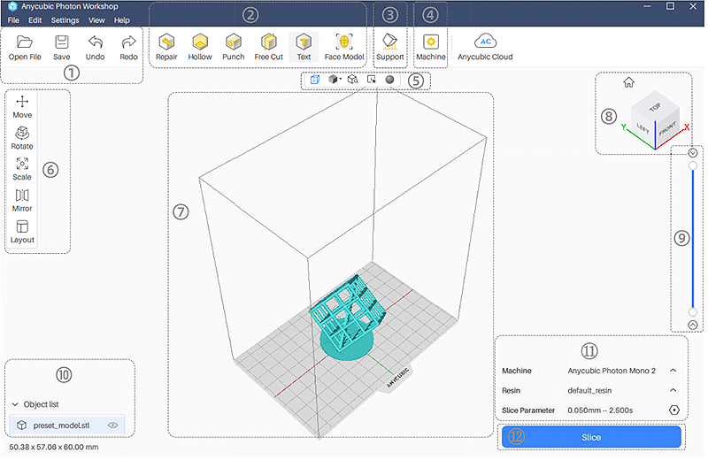Screen dimensions: 708x460
Task: Click the default_resin value
Action: (589, 390)
